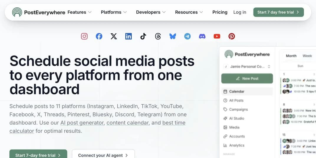Click the sparkle icon beside AI Studio
Image resolution: width=316 pixels, height=158 pixels.
(x=225, y=118)
